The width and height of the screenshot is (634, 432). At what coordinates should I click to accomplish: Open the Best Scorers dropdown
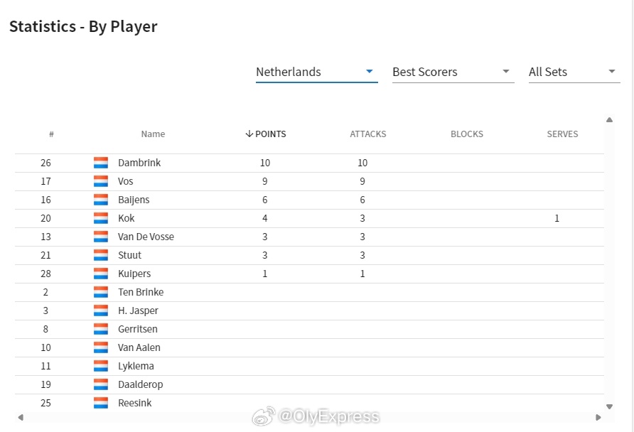pyautogui.click(x=453, y=72)
